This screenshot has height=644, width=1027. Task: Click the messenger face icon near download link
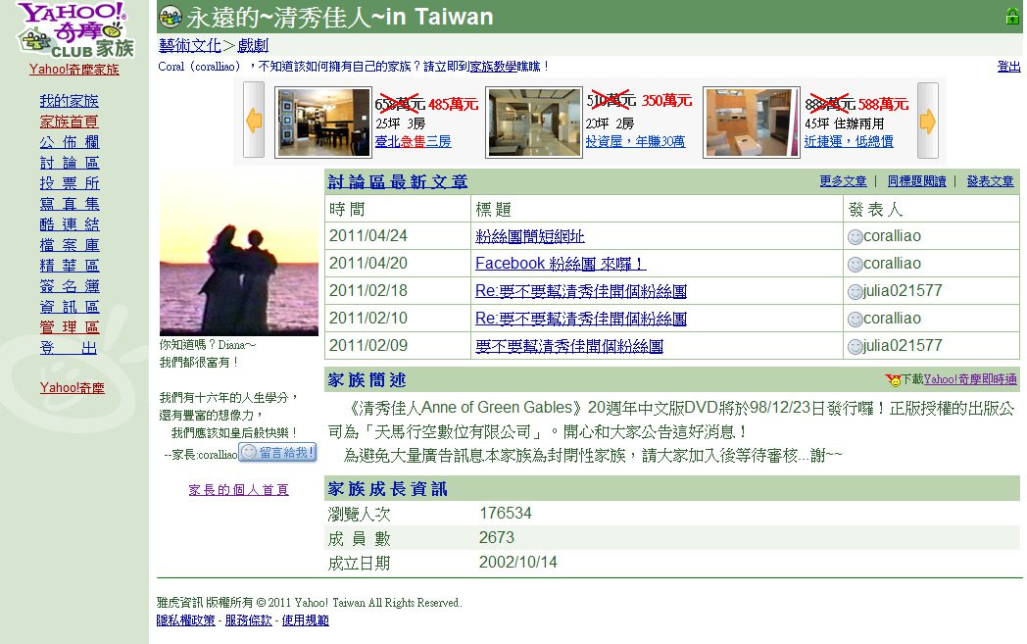coord(893,380)
